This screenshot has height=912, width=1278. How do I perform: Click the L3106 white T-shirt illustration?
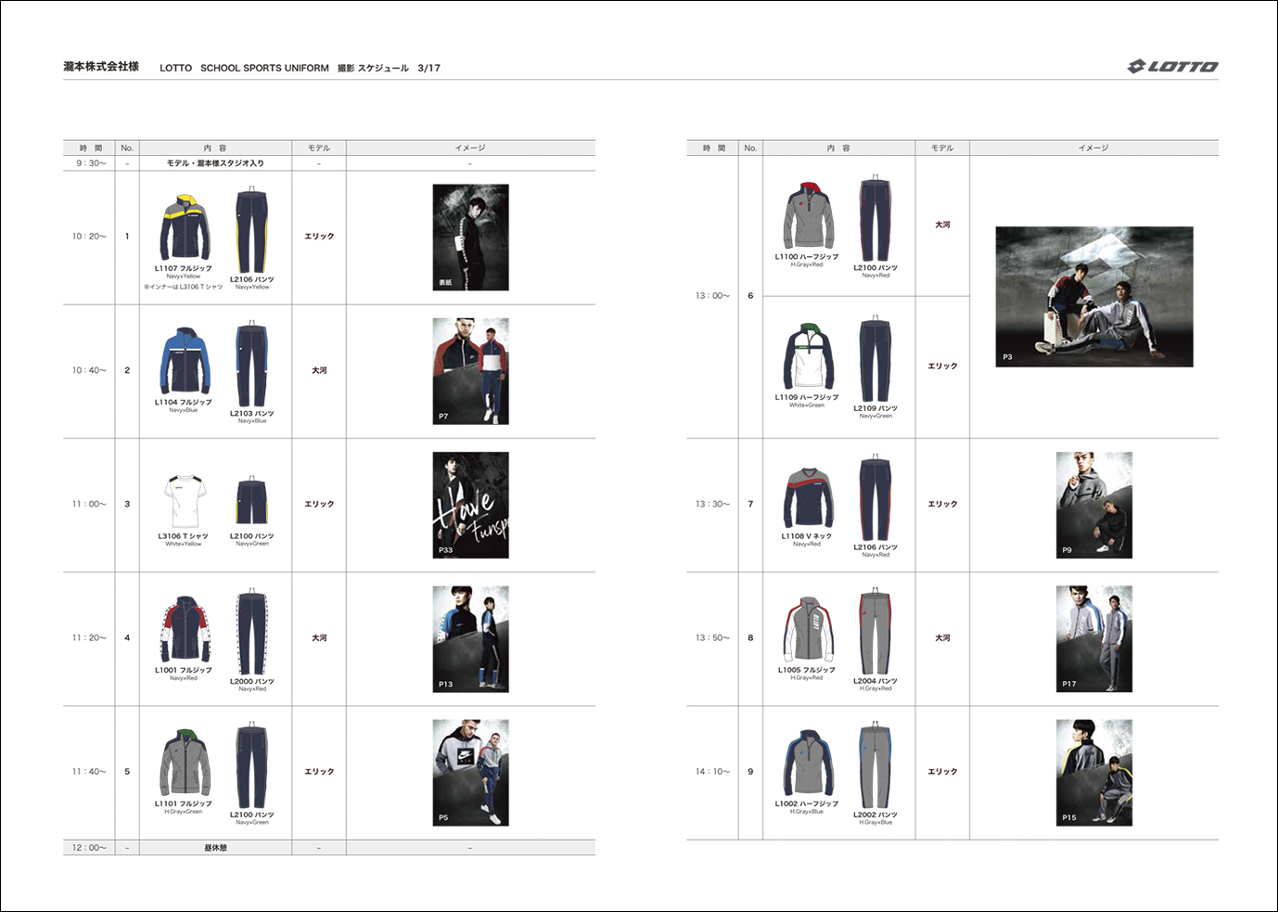[x=184, y=502]
